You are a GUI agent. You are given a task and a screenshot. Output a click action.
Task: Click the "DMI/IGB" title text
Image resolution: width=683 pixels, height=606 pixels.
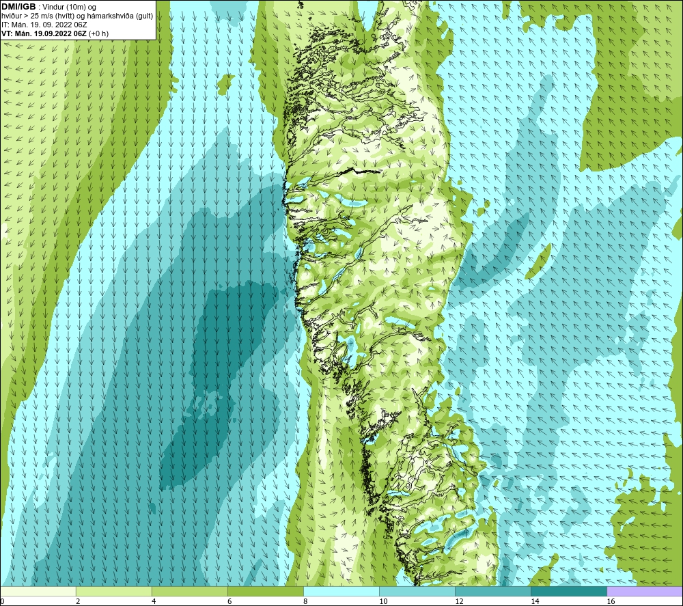18,7
